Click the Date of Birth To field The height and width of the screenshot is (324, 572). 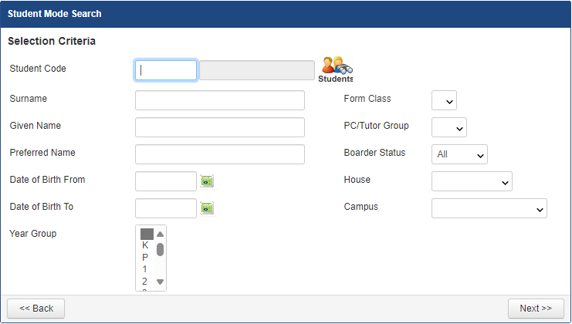[x=166, y=208]
